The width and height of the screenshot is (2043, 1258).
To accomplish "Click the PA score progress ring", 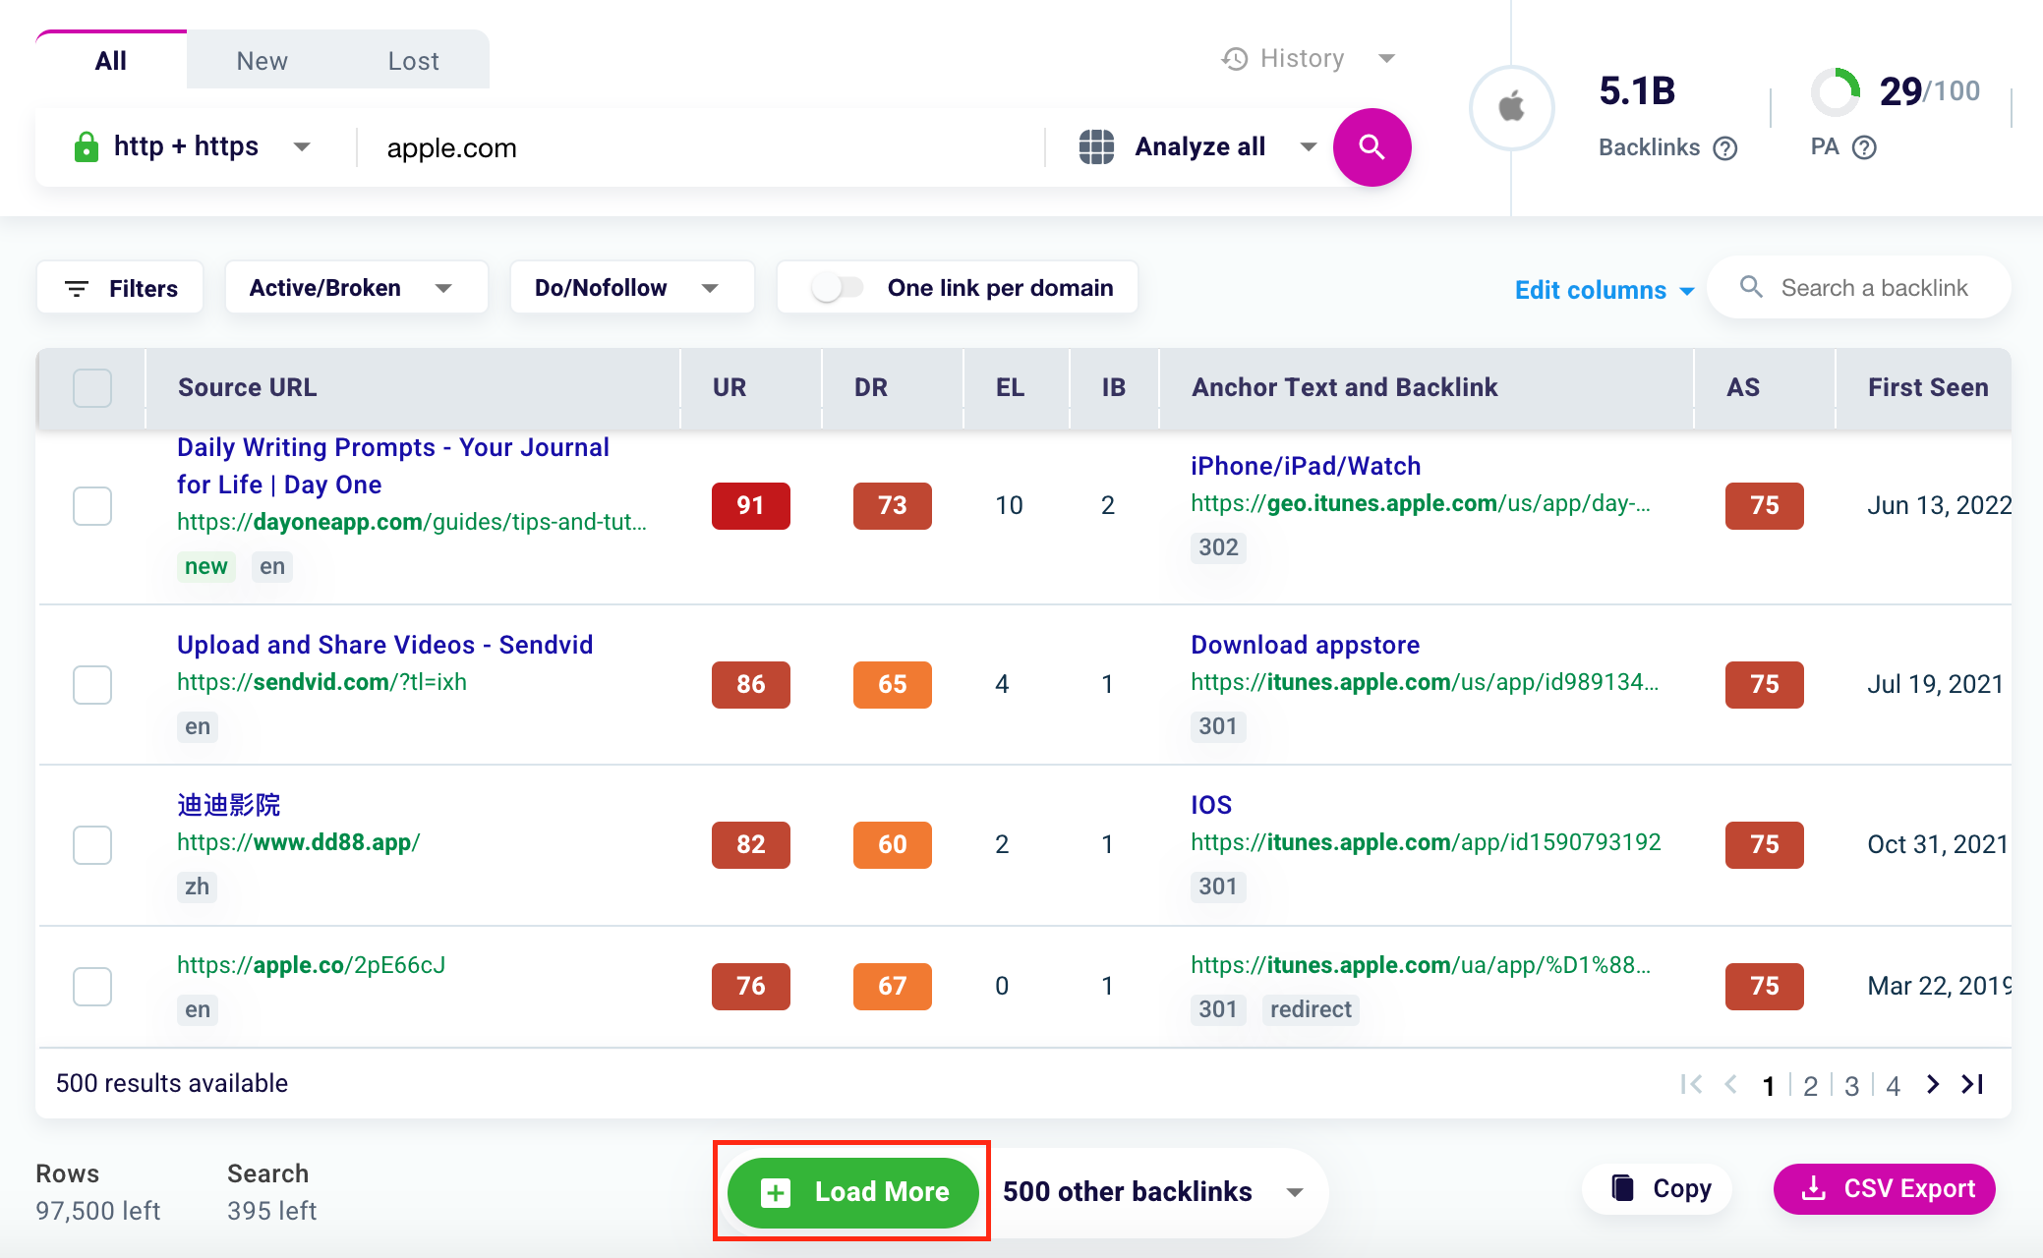I will click(x=1835, y=91).
